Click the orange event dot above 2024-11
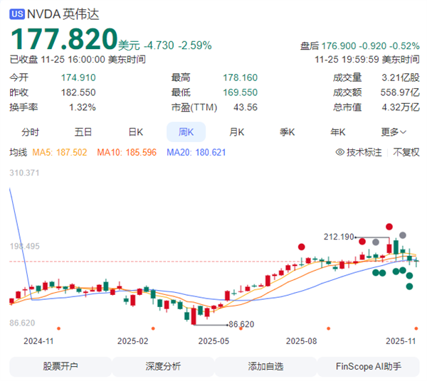 (x=58, y=328)
